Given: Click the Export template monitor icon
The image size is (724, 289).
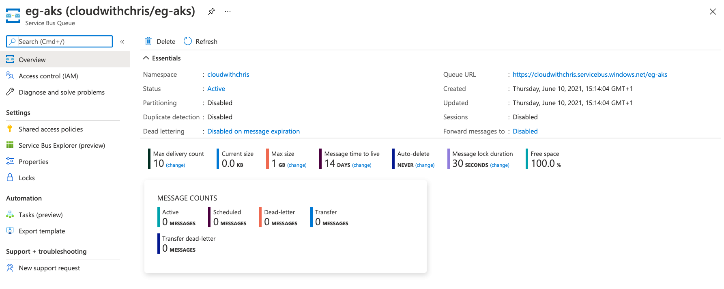Looking at the screenshot, I should pyautogui.click(x=10, y=231).
